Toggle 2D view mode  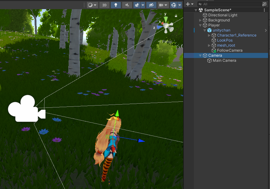(104, 5)
